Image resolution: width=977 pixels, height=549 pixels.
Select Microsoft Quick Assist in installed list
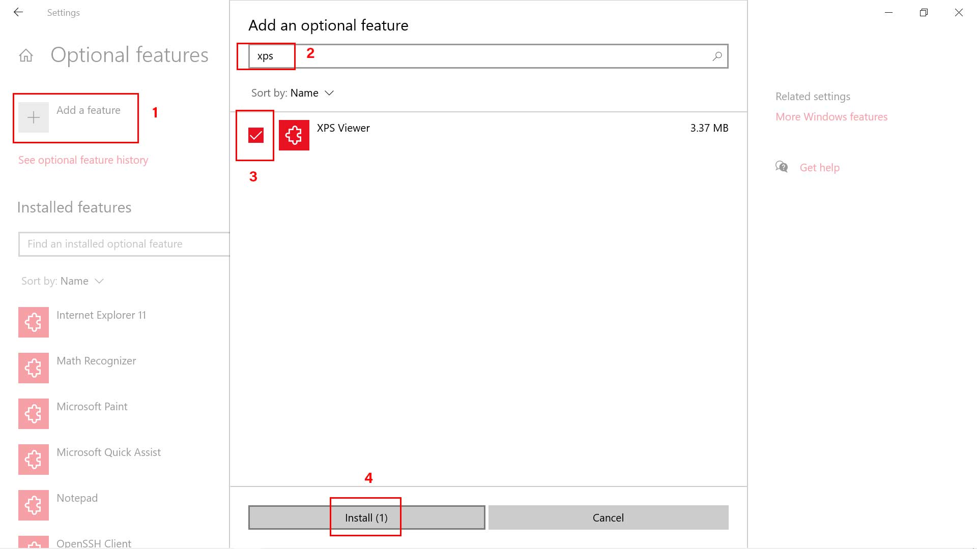click(108, 452)
